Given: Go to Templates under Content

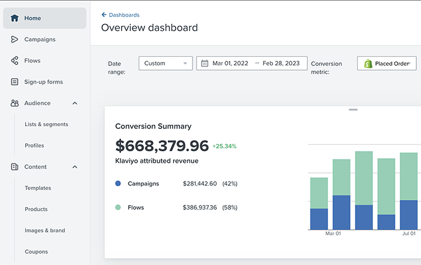Looking at the screenshot, I should point(37,188).
